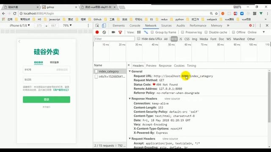The image size is (271, 152).
Task: Click the green Vue devtools extension
Action: click(261, 14)
